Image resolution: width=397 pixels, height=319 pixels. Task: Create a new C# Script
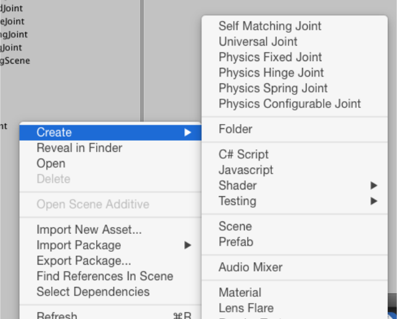point(244,154)
